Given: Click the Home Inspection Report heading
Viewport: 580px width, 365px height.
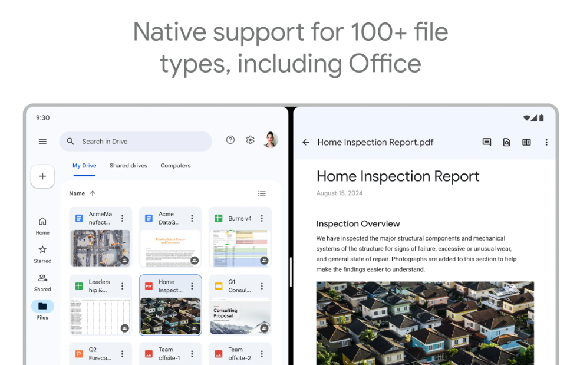Looking at the screenshot, I should click(x=398, y=176).
